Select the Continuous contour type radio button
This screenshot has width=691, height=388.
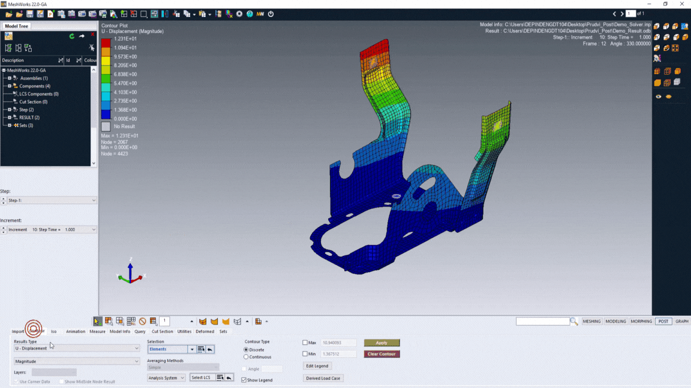click(246, 357)
